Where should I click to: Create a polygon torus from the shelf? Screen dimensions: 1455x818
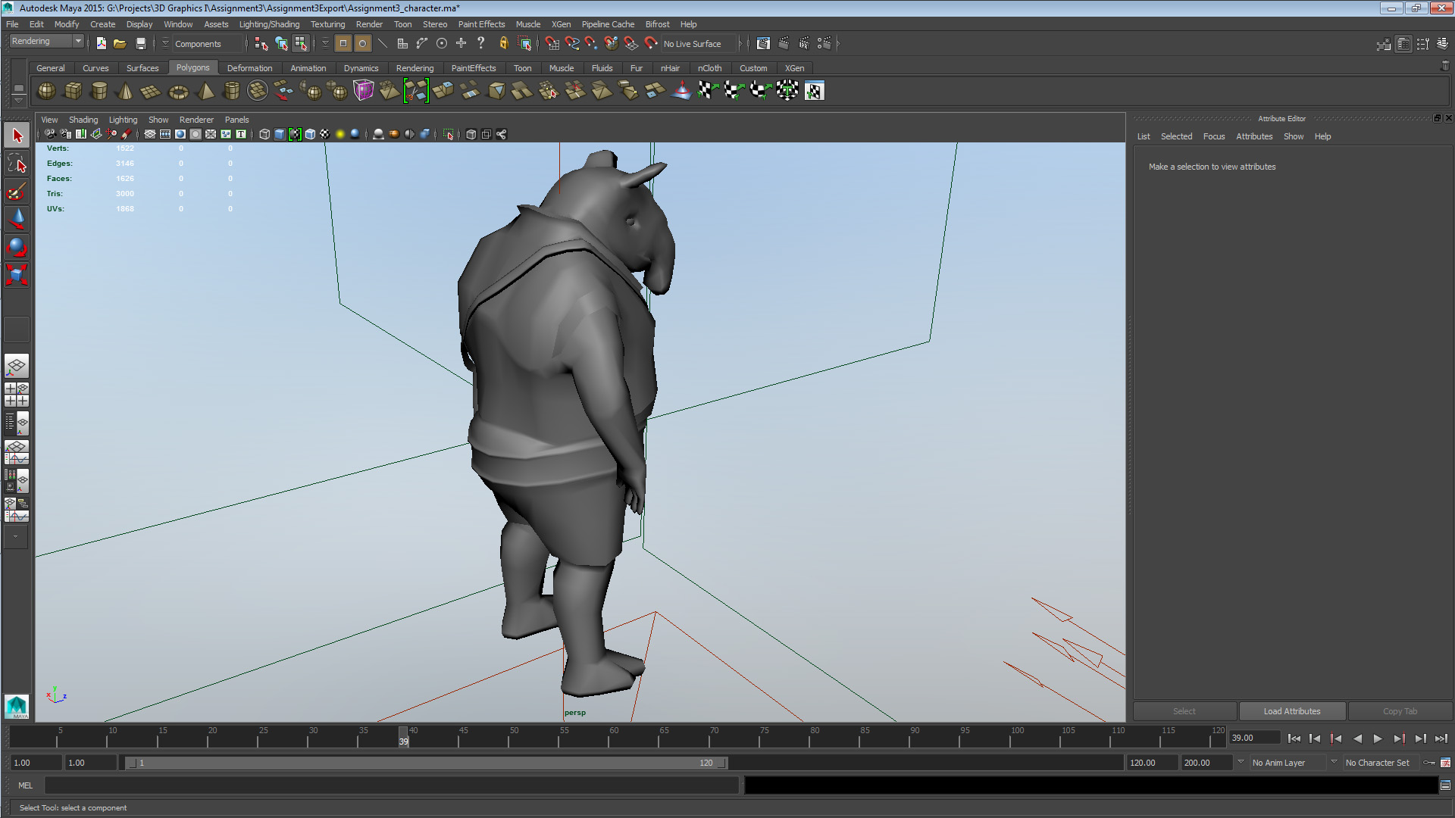(x=178, y=91)
